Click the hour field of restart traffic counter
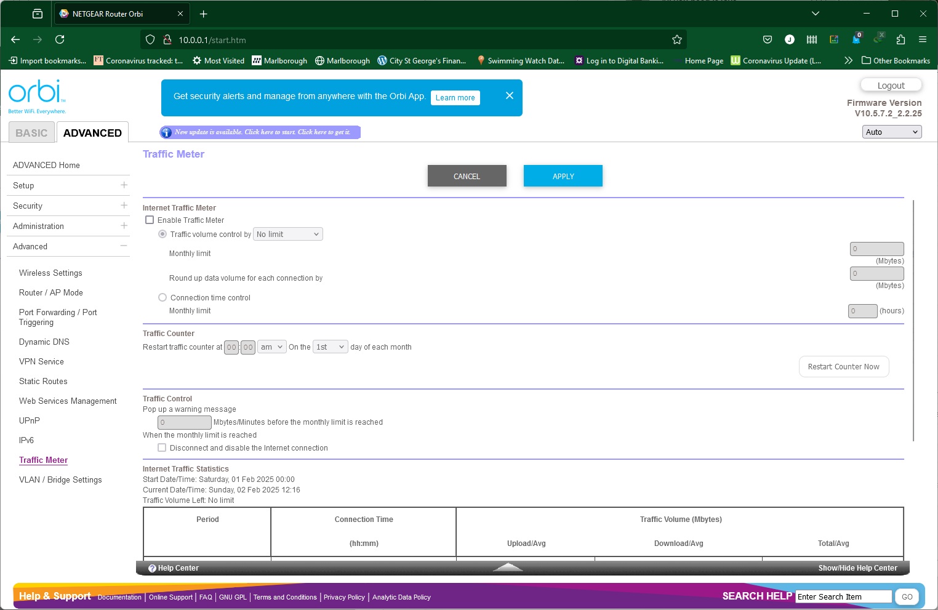Screen dimensions: 938x610 coord(231,347)
